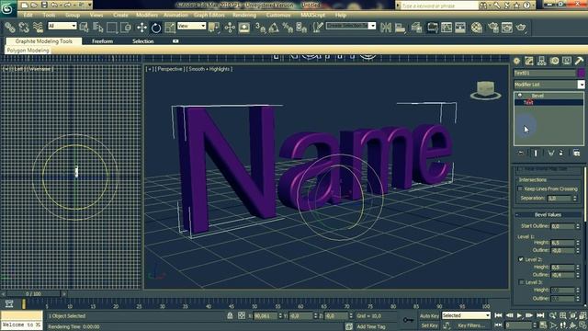
Task: Switch to the Selection ribbon tab
Action: [x=143, y=41]
